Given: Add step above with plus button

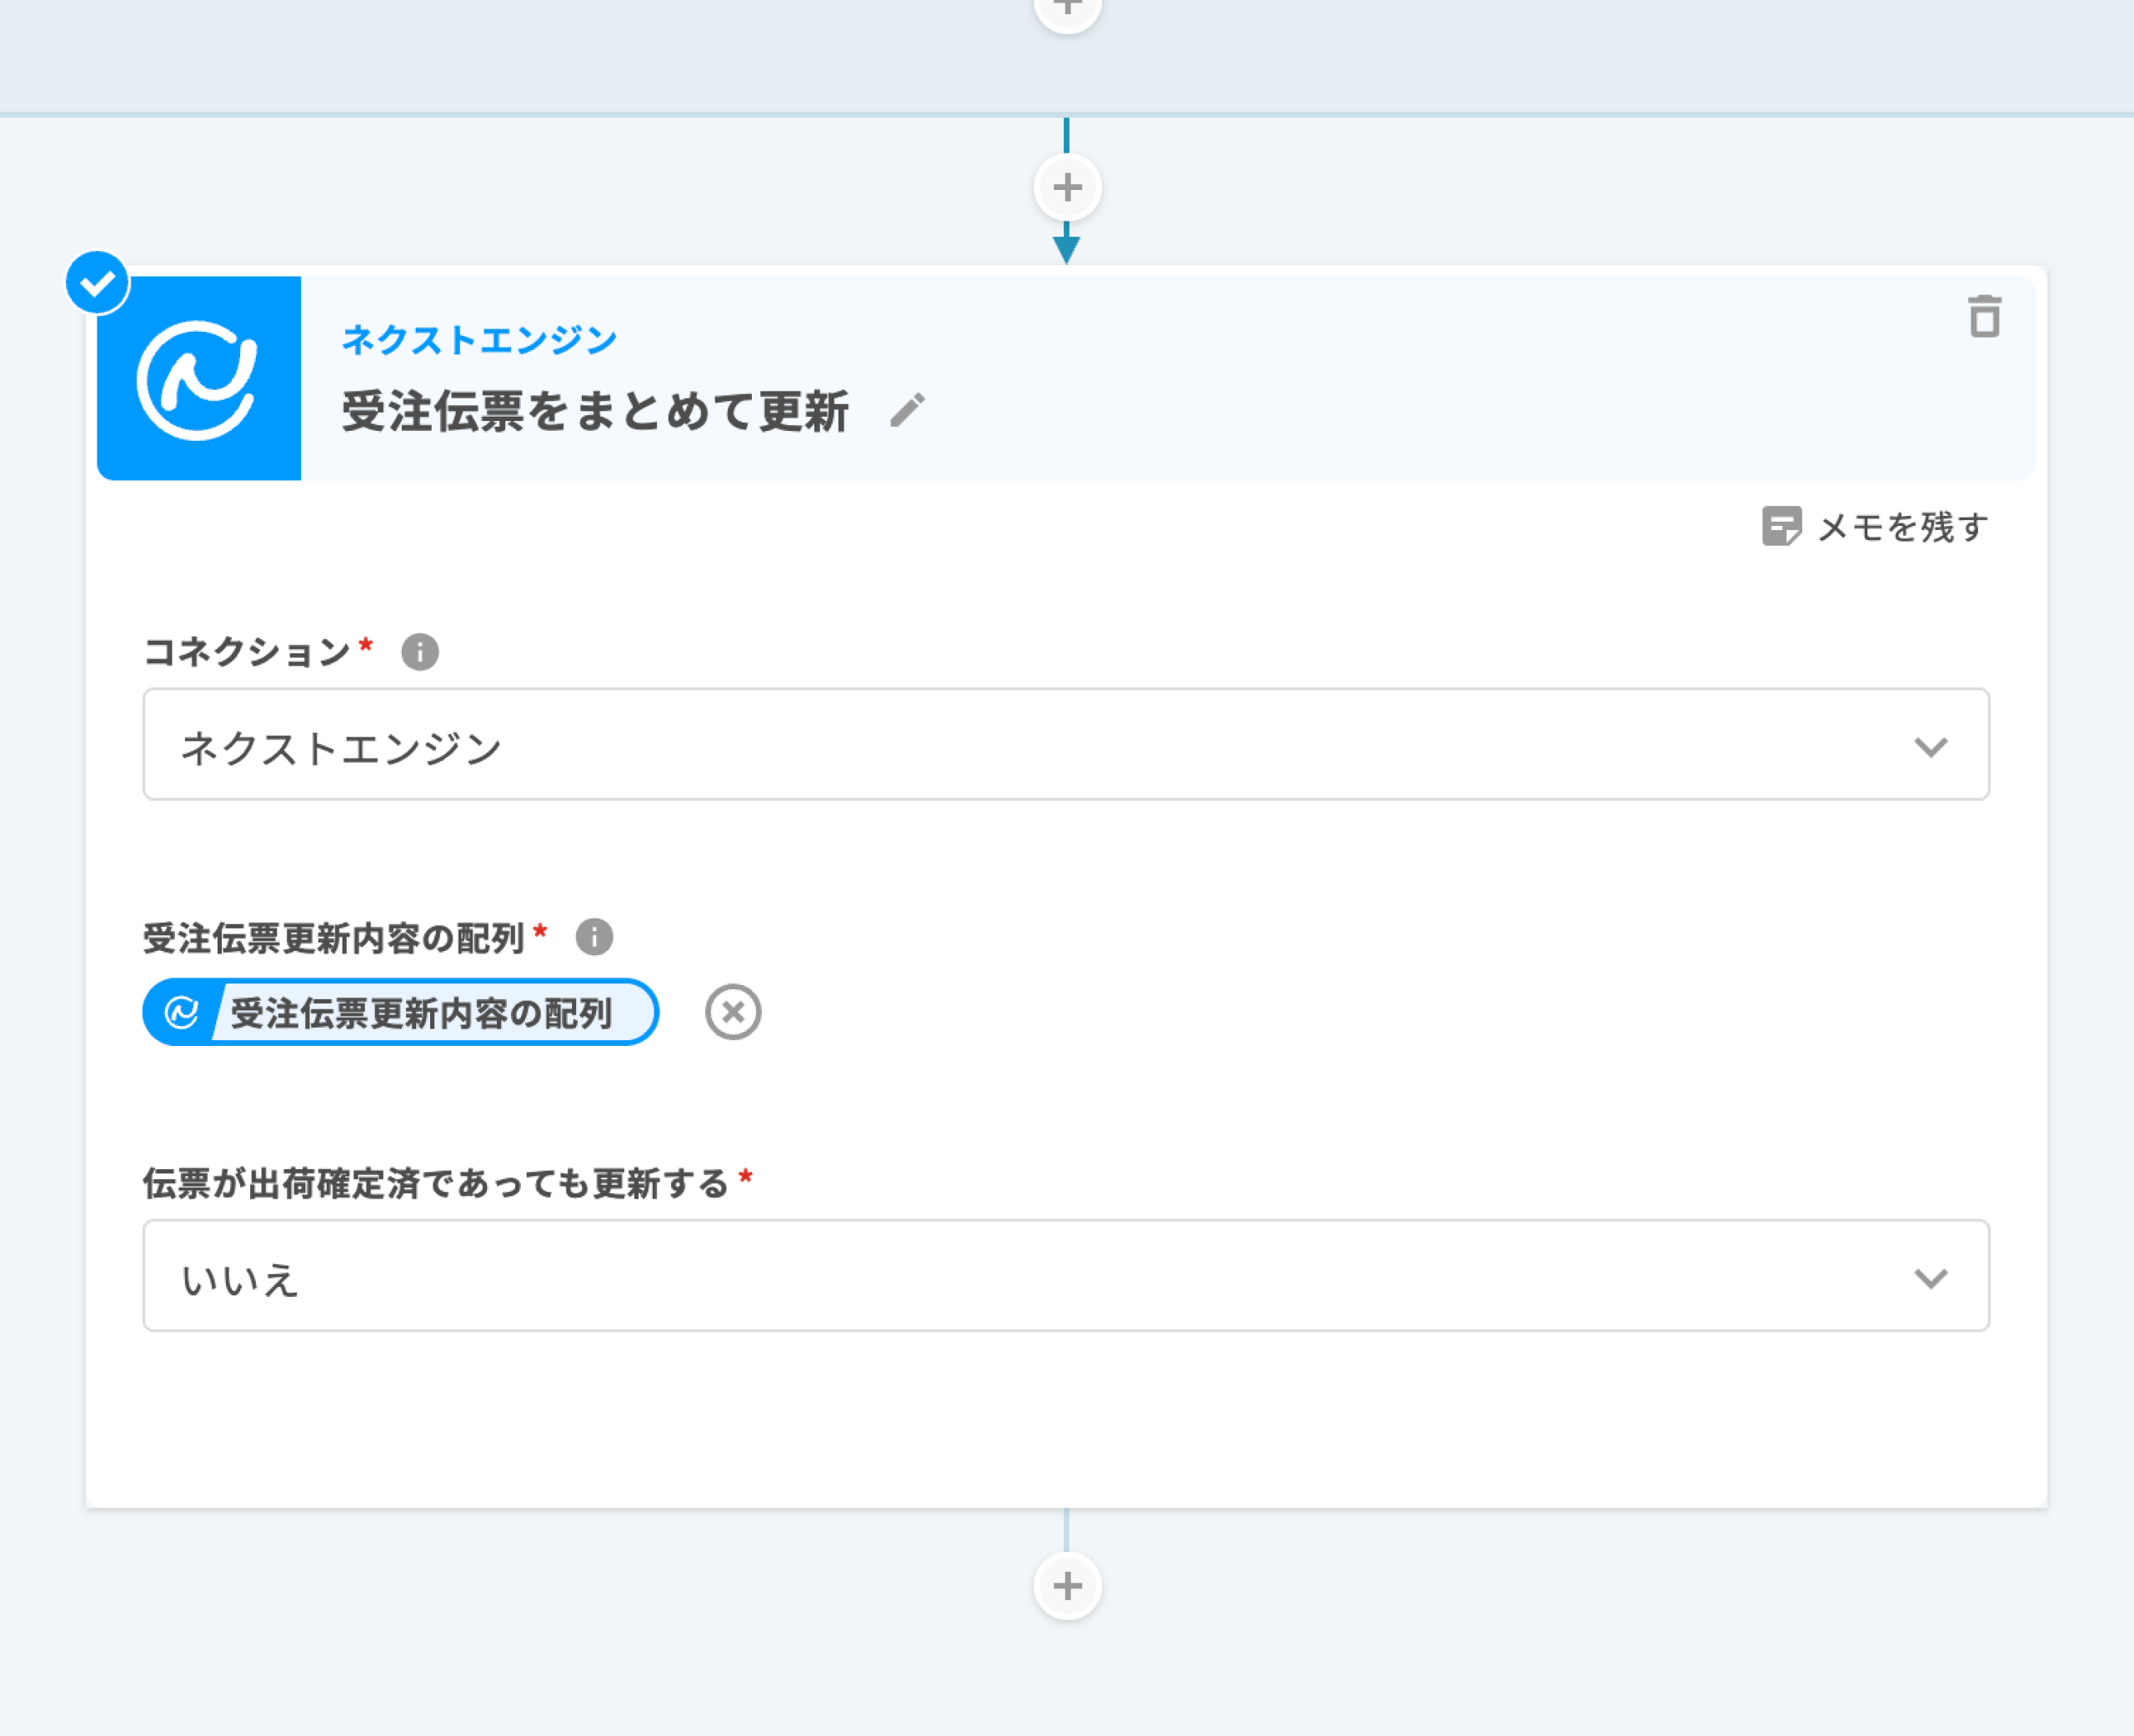Looking at the screenshot, I should (1067, 187).
